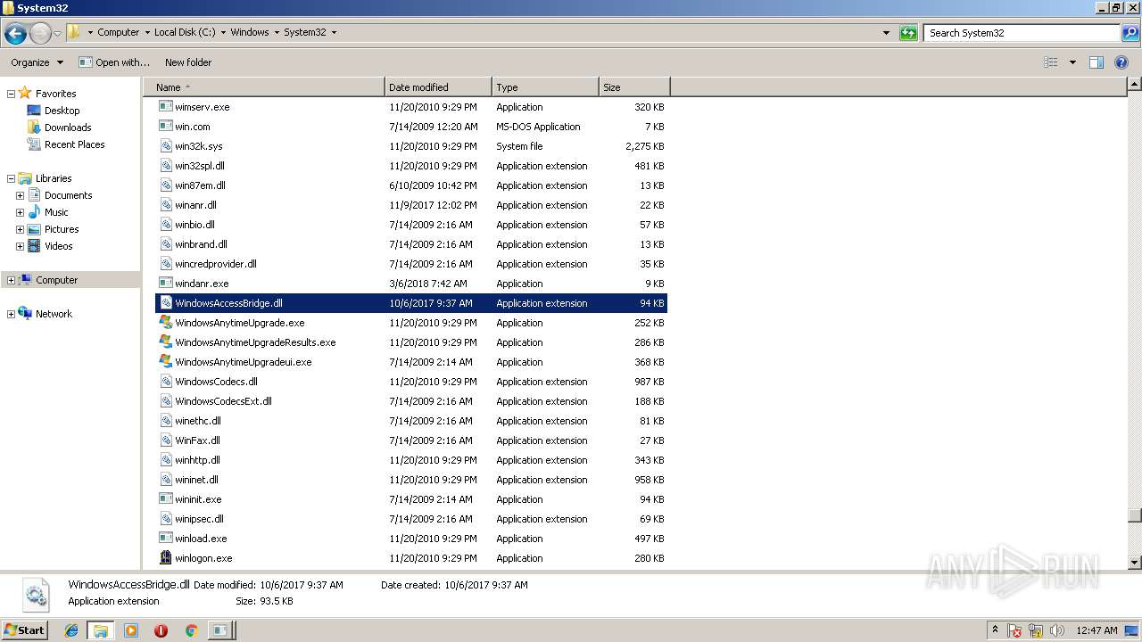Sort by Date modified column header
1142x642 pixels.
click(438, 87)
